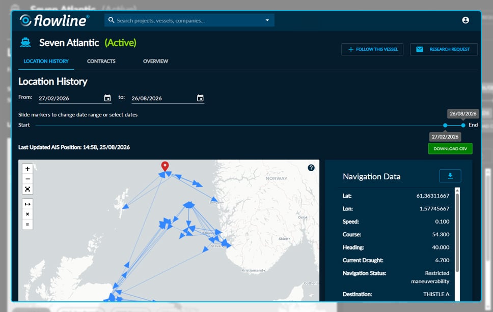Select the start date slider handle
Screen dimensions: 493x312
pos(445,125)
